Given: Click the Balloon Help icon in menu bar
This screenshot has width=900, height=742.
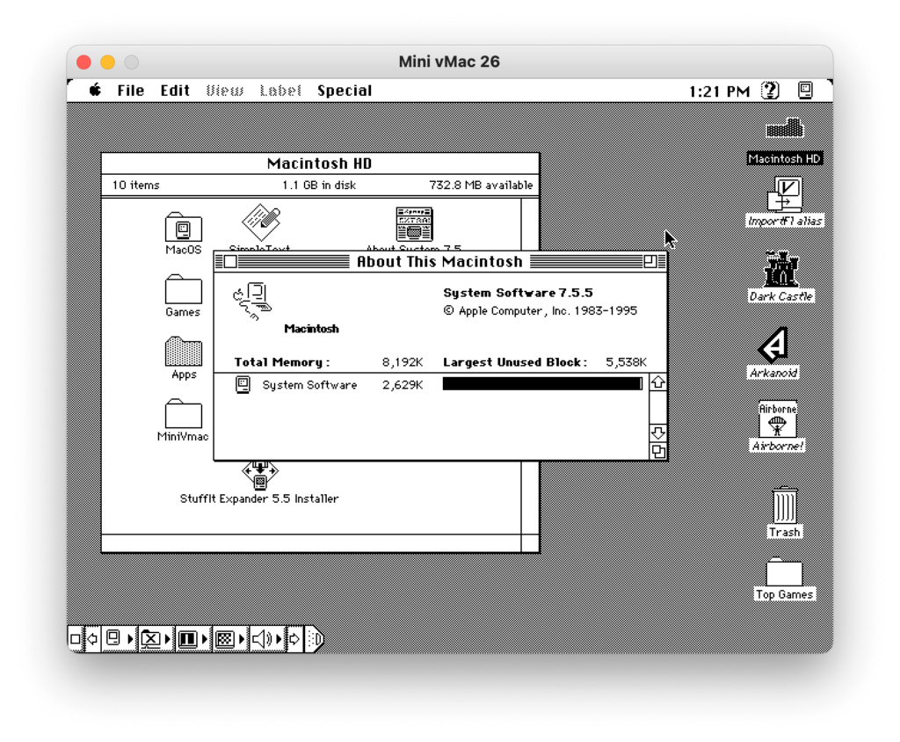Looking at the screenshot, I should click(768, 90).
